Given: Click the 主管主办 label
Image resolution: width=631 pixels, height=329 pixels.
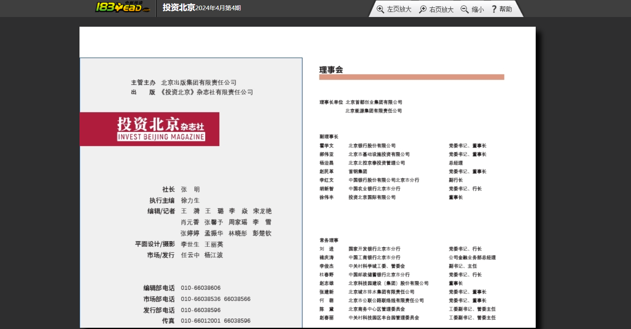Looking at the screenshot, I should coord(143,83).
